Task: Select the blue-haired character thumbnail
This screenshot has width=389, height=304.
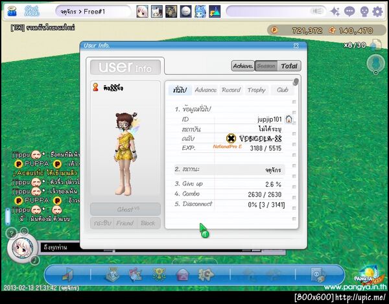Action: 200,12
